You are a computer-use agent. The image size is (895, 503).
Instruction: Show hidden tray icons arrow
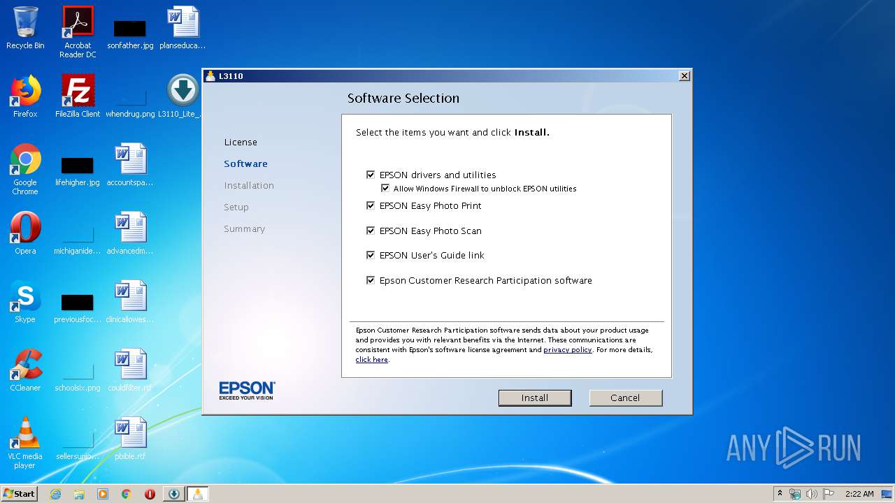pyautogui.click(x=780, y=493)
